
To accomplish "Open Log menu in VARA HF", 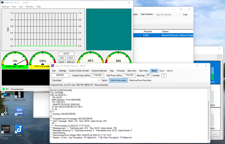I will point(21,7).
